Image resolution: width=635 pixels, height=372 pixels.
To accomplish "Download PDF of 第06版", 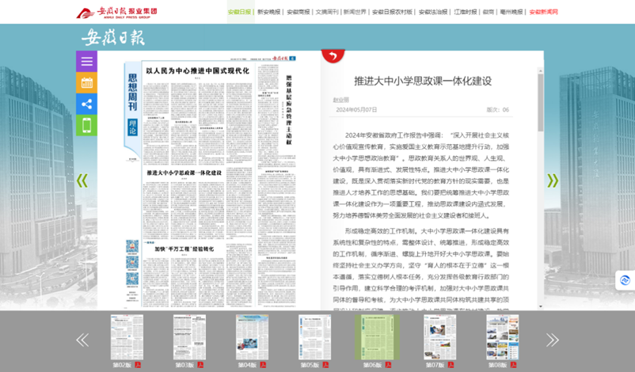I will click(x=389, y=365).
